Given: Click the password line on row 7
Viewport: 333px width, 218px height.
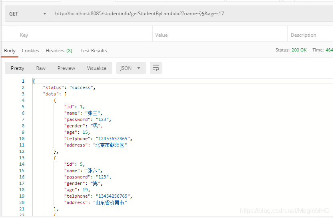Looking at the screenshot, I should [88, 120].
